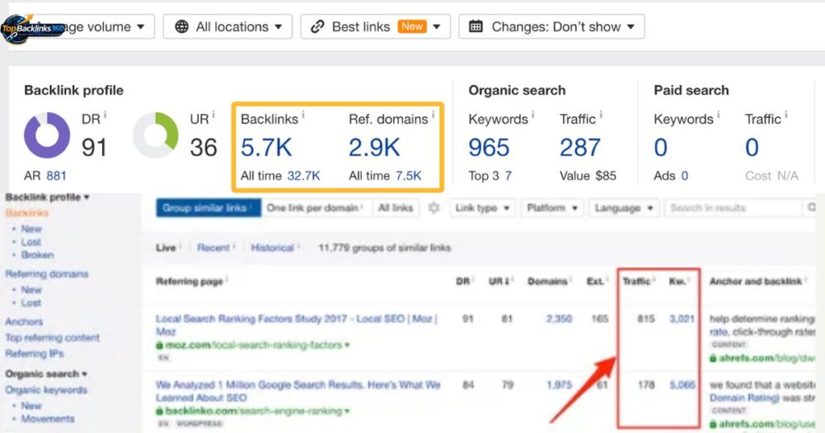Open Backlinks in the sidebar

click(27, 212)
